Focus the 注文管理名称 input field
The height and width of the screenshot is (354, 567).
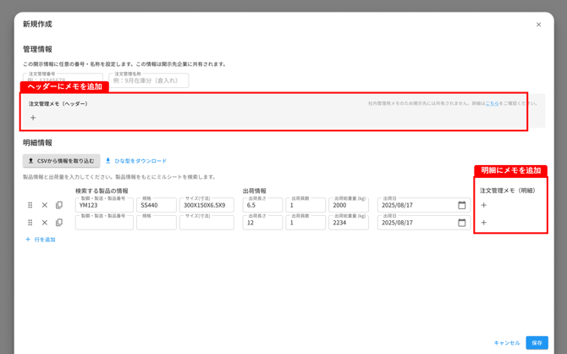[x=149, y=80]
